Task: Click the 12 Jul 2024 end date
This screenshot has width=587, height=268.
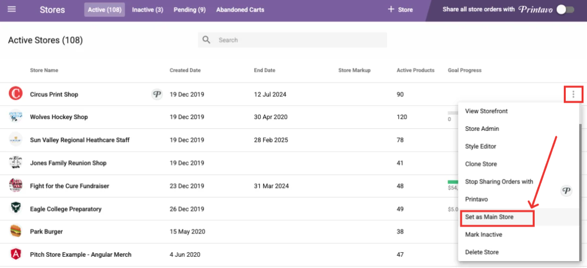Action: [270, 94]
